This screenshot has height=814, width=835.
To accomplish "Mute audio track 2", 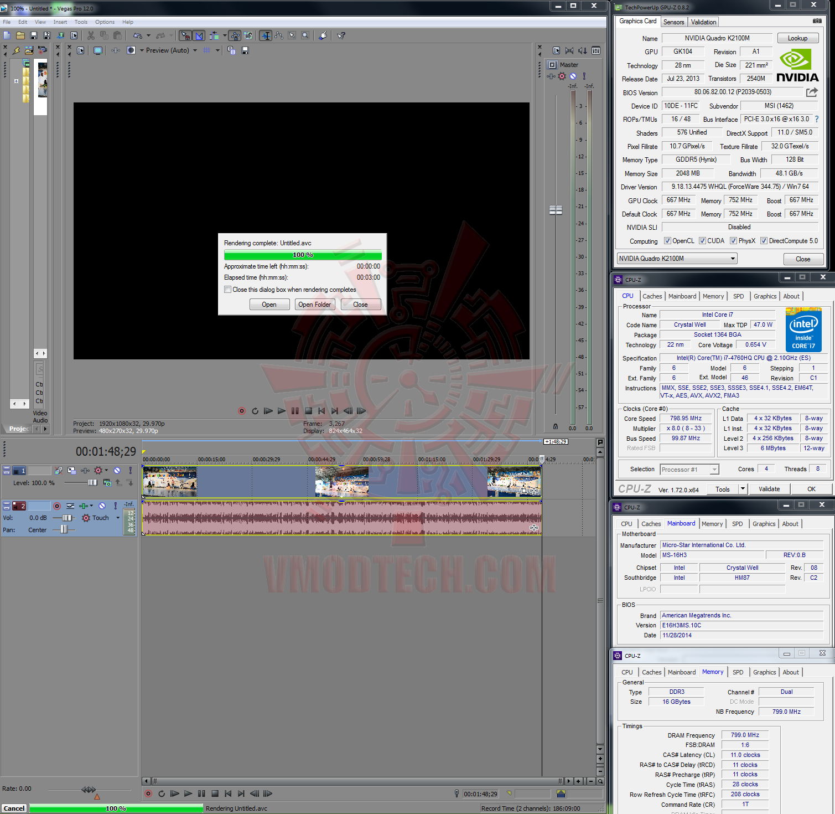I will point(102,506).
